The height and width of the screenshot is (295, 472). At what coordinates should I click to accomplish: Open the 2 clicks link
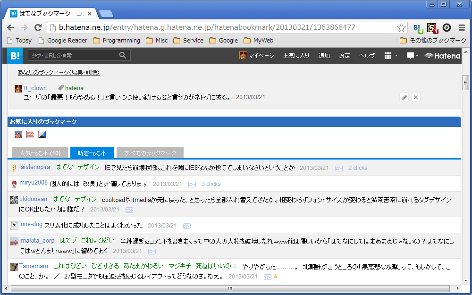(x=358, y=168)
